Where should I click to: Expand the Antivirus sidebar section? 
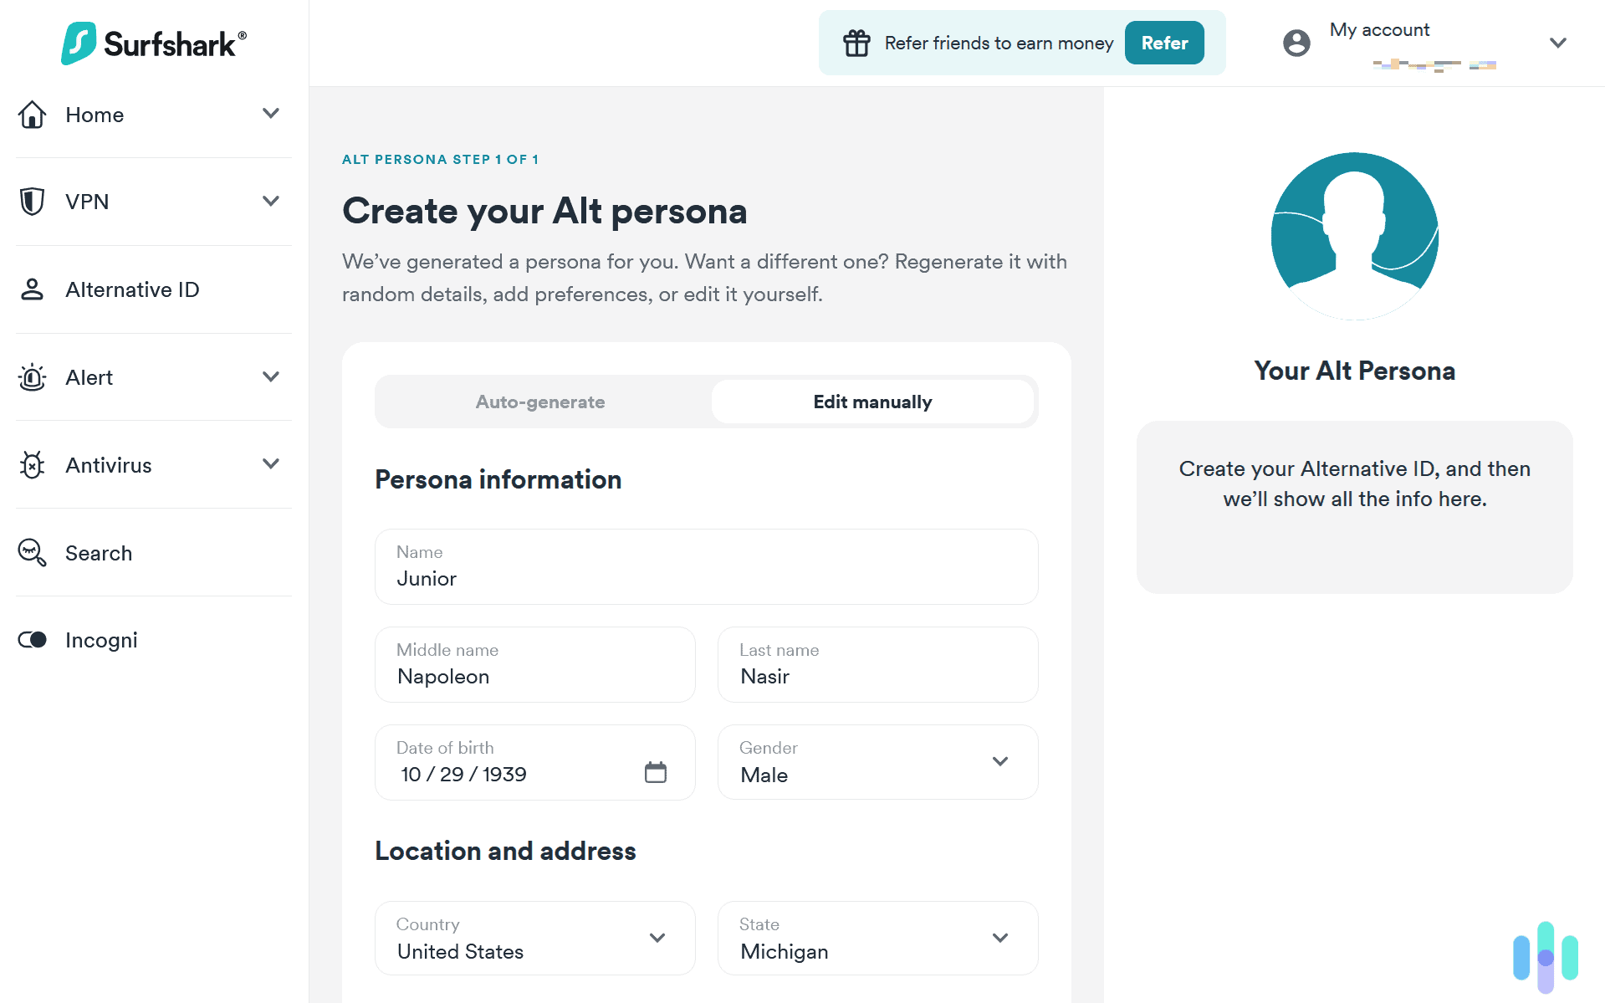click(270, 463)
